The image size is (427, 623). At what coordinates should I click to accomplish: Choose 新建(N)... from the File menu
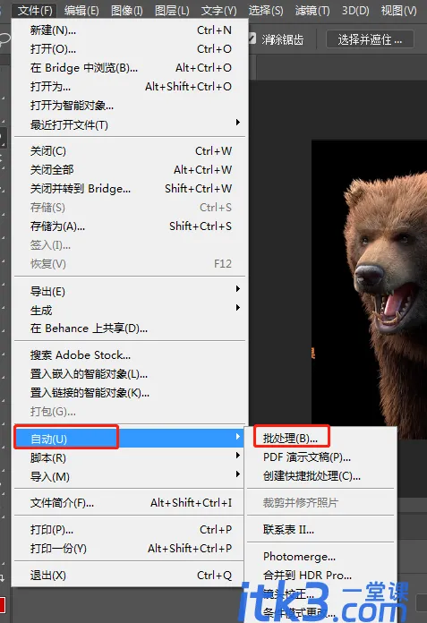point(131,30)
